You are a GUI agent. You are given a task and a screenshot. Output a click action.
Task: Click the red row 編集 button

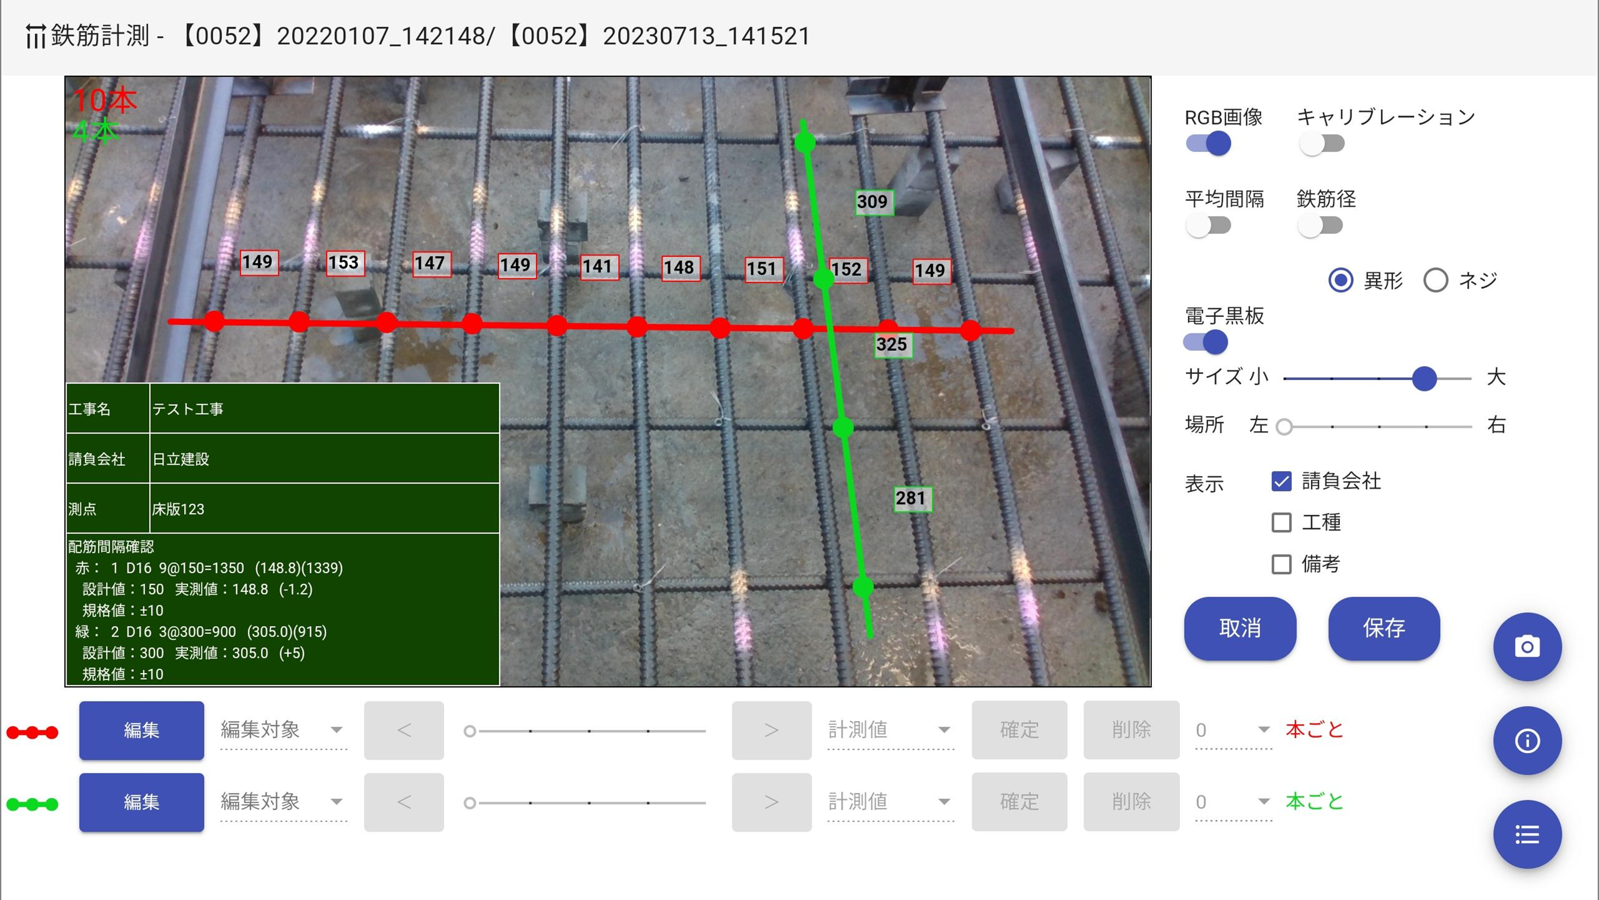pos(142,730)
